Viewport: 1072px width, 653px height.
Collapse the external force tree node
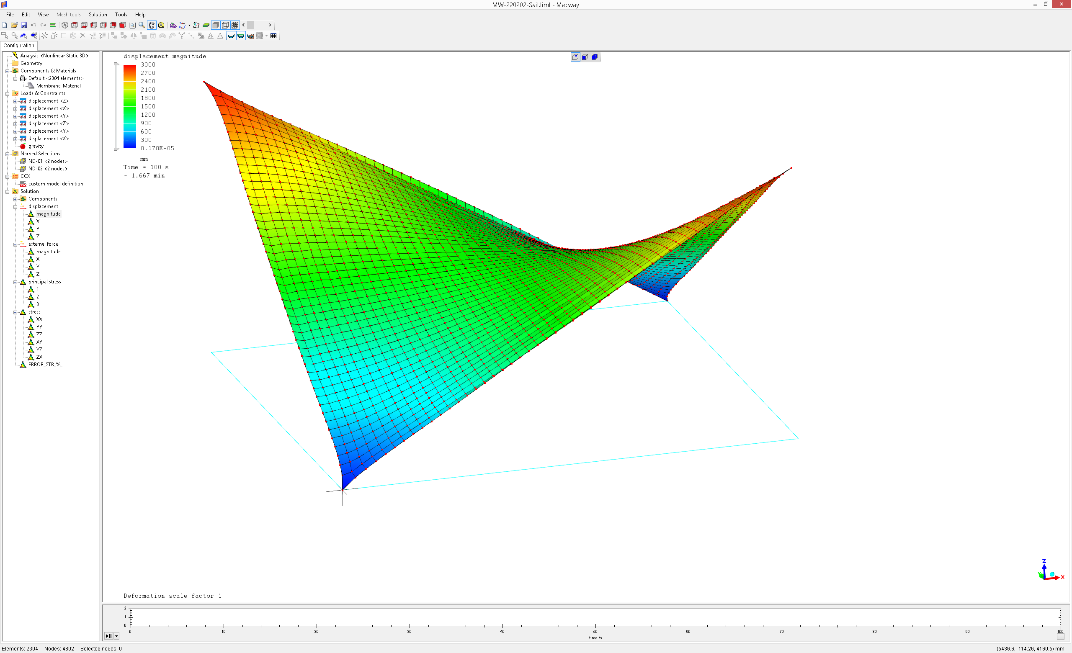pos(15,244)
